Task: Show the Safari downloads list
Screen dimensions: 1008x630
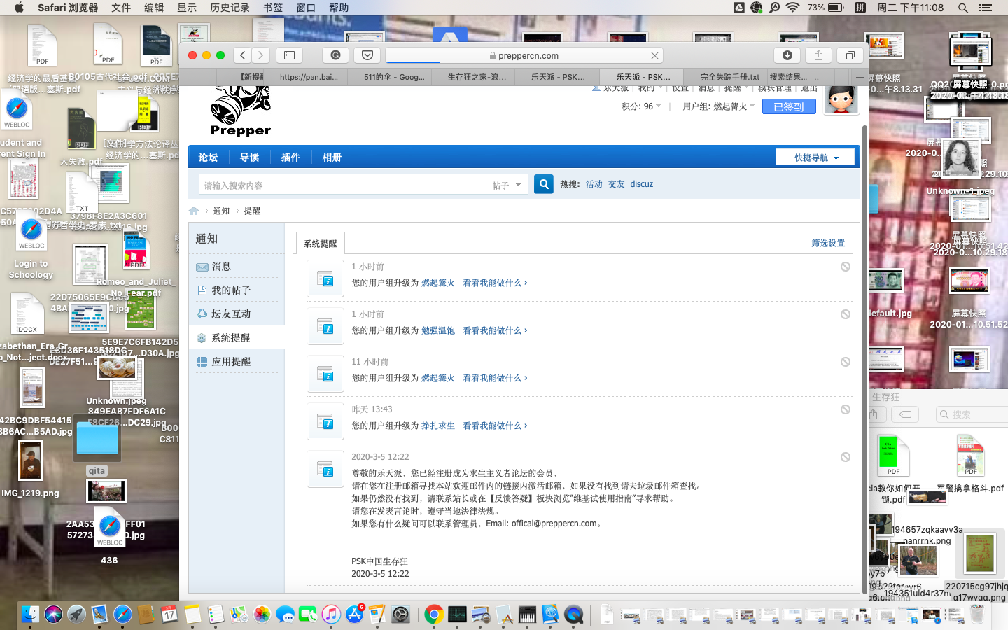Action: tap(787, 55)
